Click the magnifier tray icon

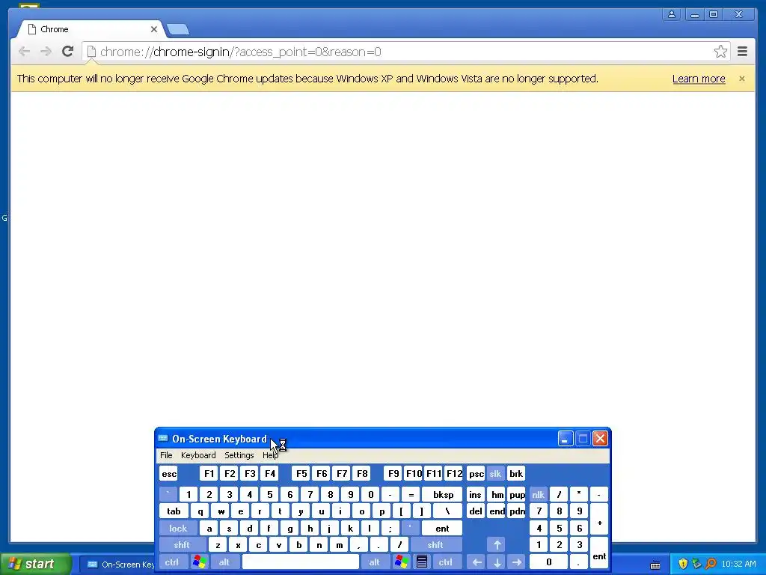click(711, 564)
